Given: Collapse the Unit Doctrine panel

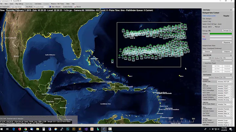Looking at the screenshot, I should point(231,75).
